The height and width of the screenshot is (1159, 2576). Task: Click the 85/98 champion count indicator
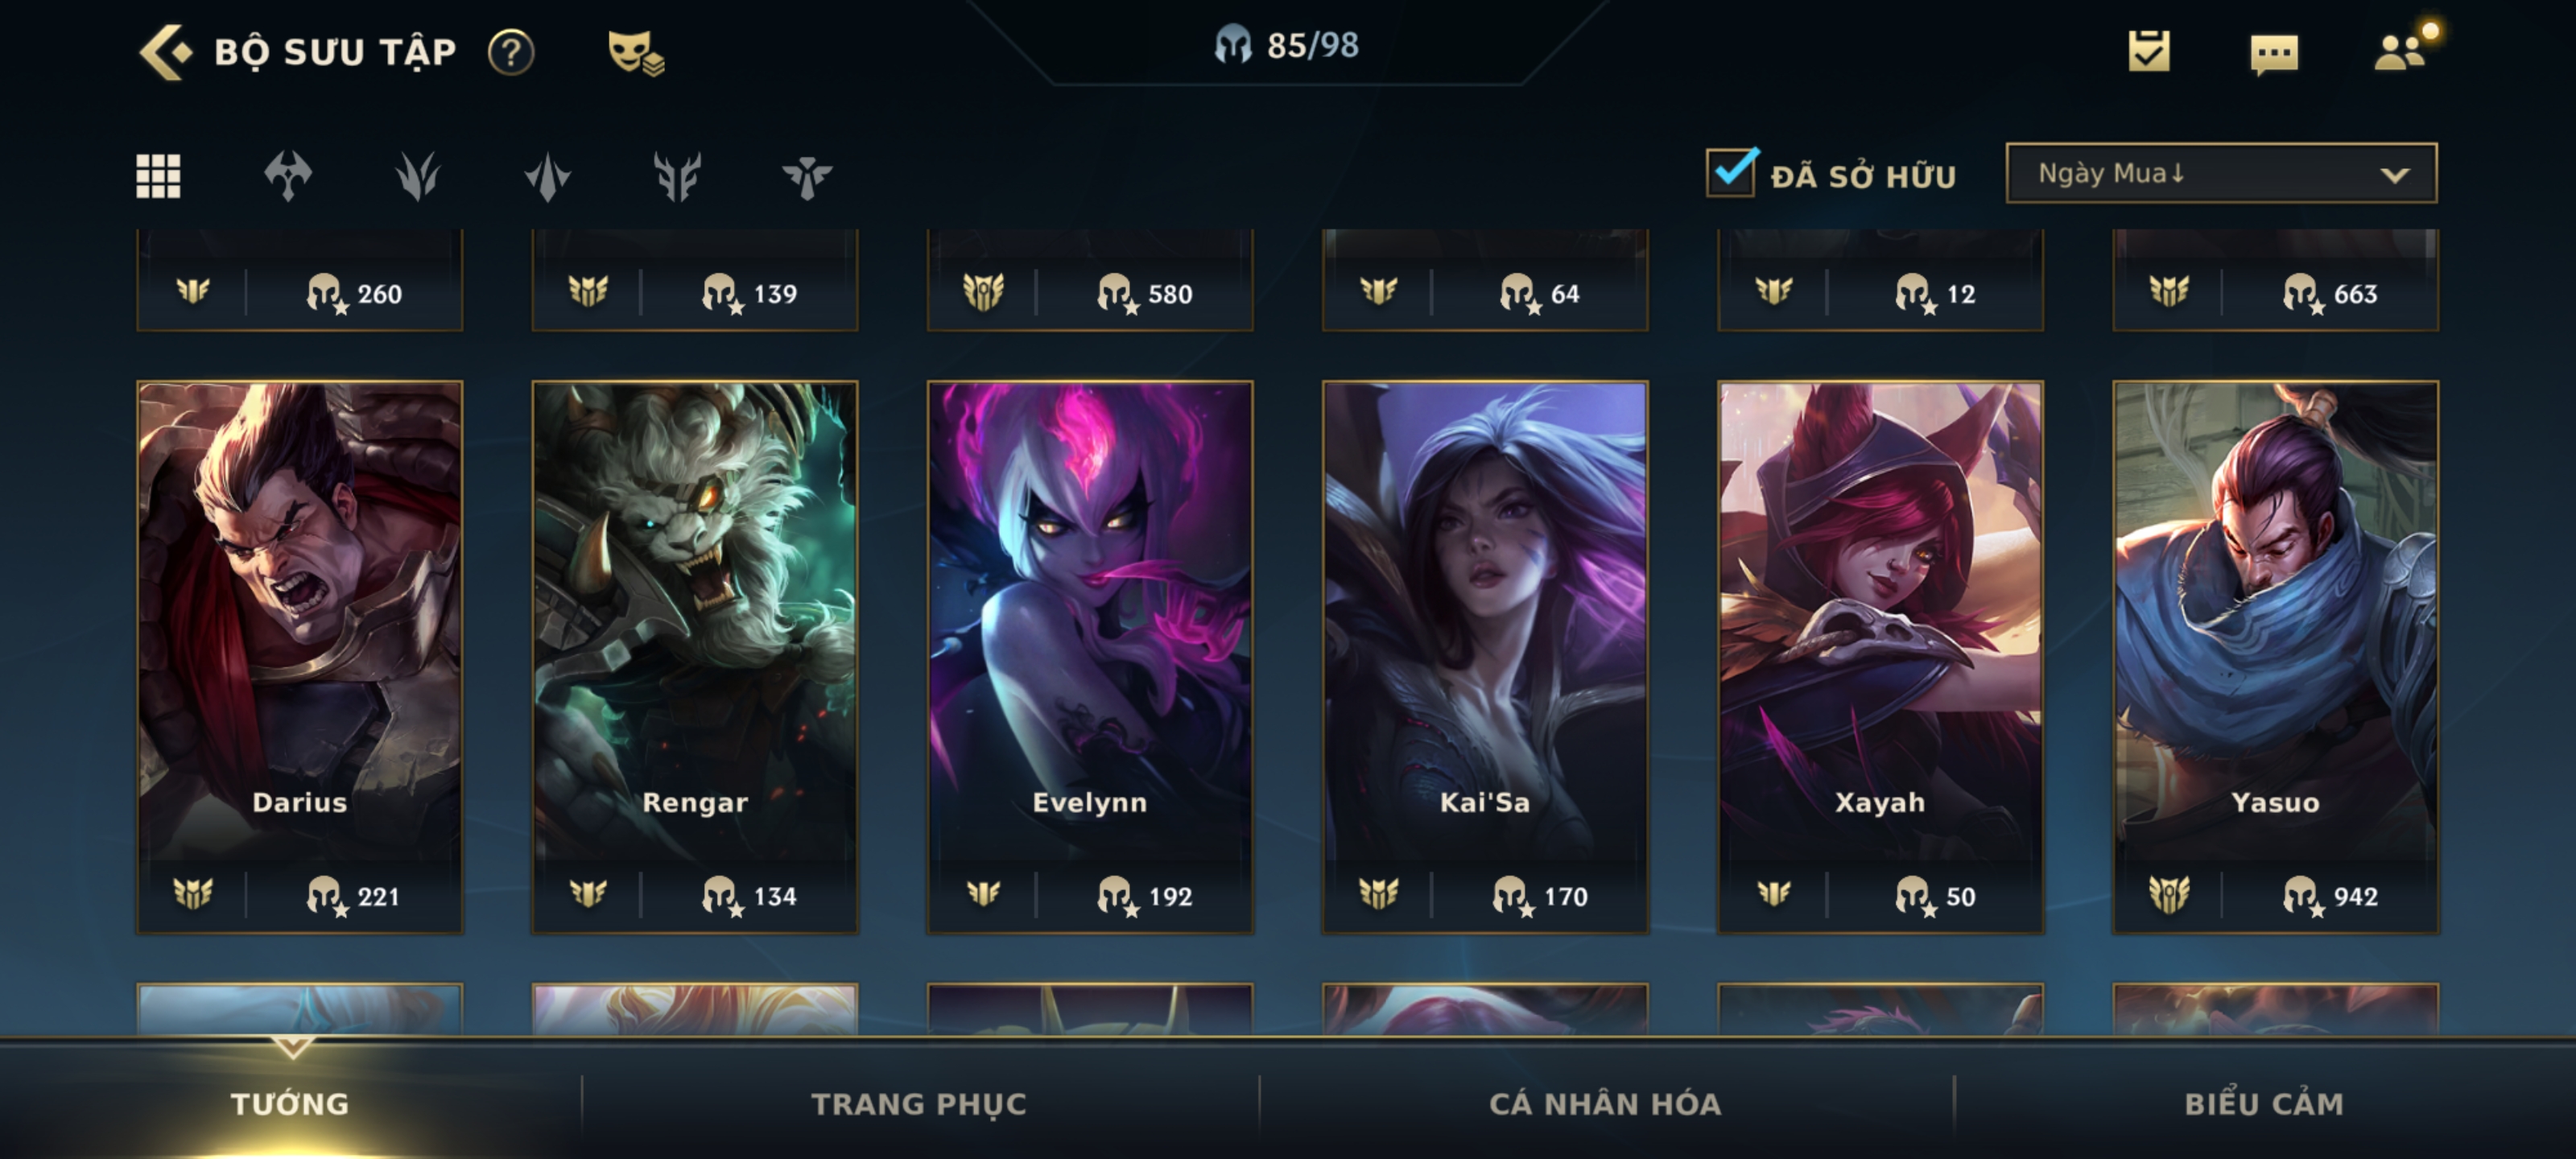1287,45
